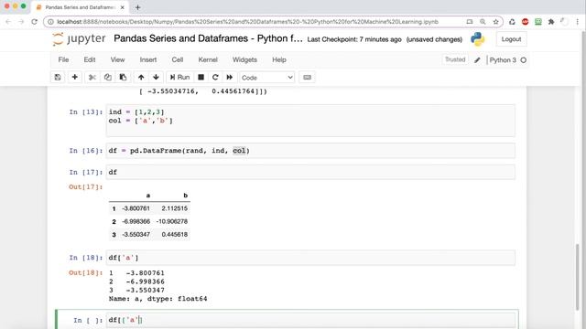Click the Out[17] output prompt
The width and height of the screenshot is (586, 329).
85,186
